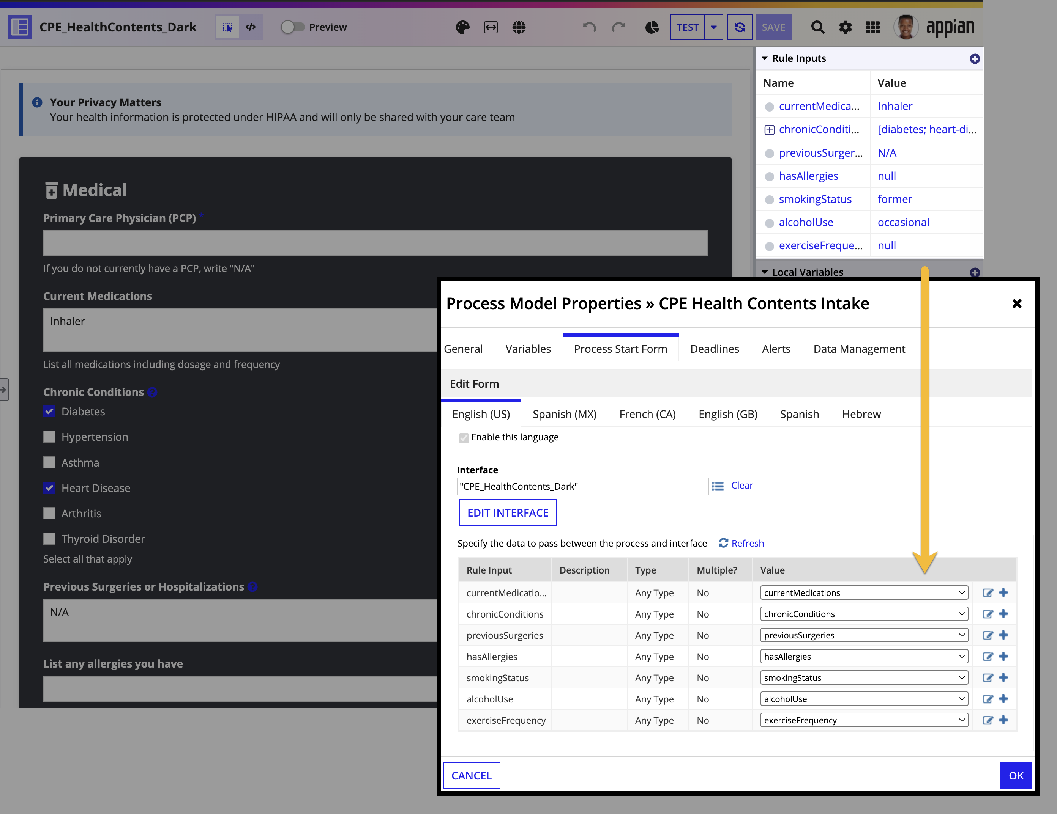Open the search magnifier icon

pos(817,28)
